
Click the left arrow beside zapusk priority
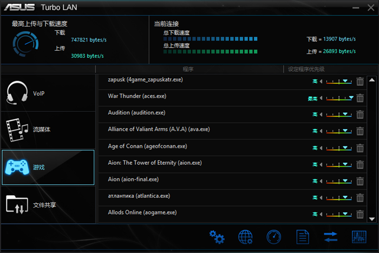(321, 82)
